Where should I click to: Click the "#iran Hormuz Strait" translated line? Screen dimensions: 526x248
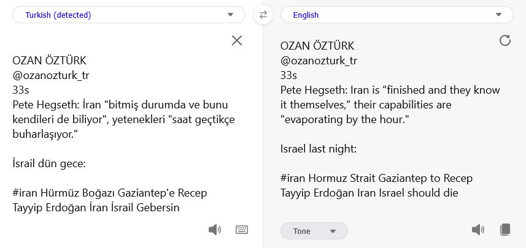click(377, 178)
